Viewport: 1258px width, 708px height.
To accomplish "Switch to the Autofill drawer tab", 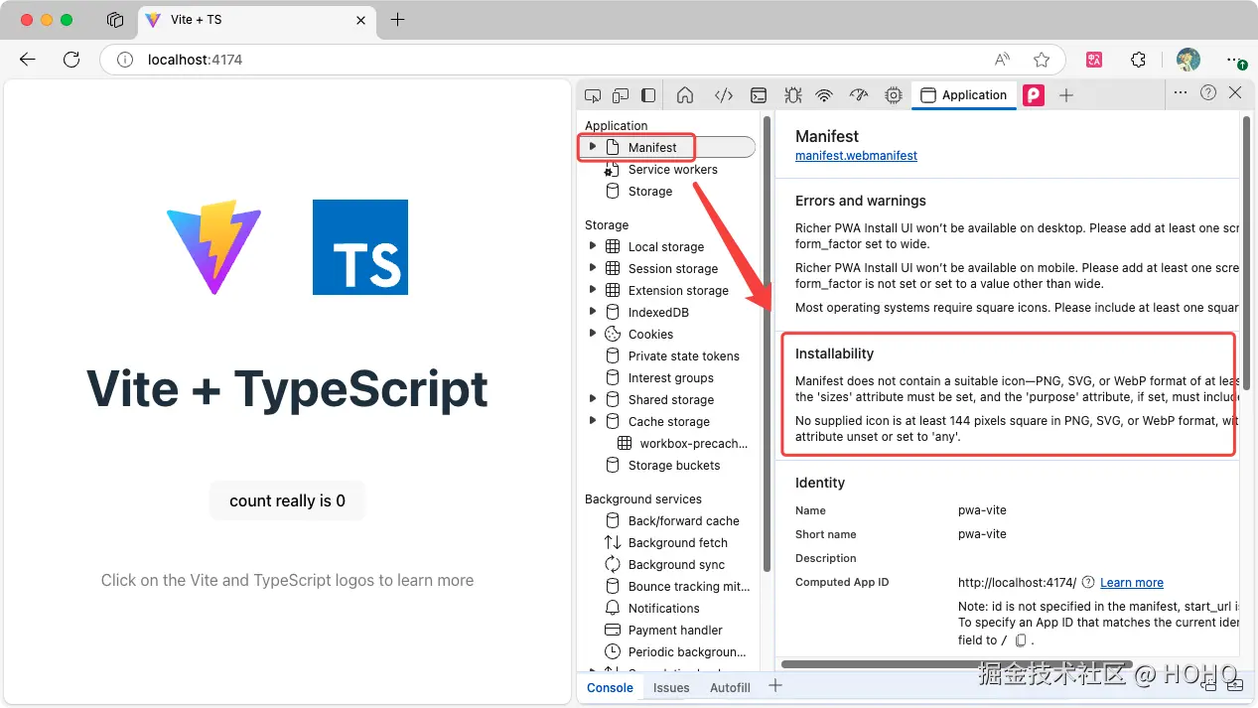I will [x=730, y=687].
